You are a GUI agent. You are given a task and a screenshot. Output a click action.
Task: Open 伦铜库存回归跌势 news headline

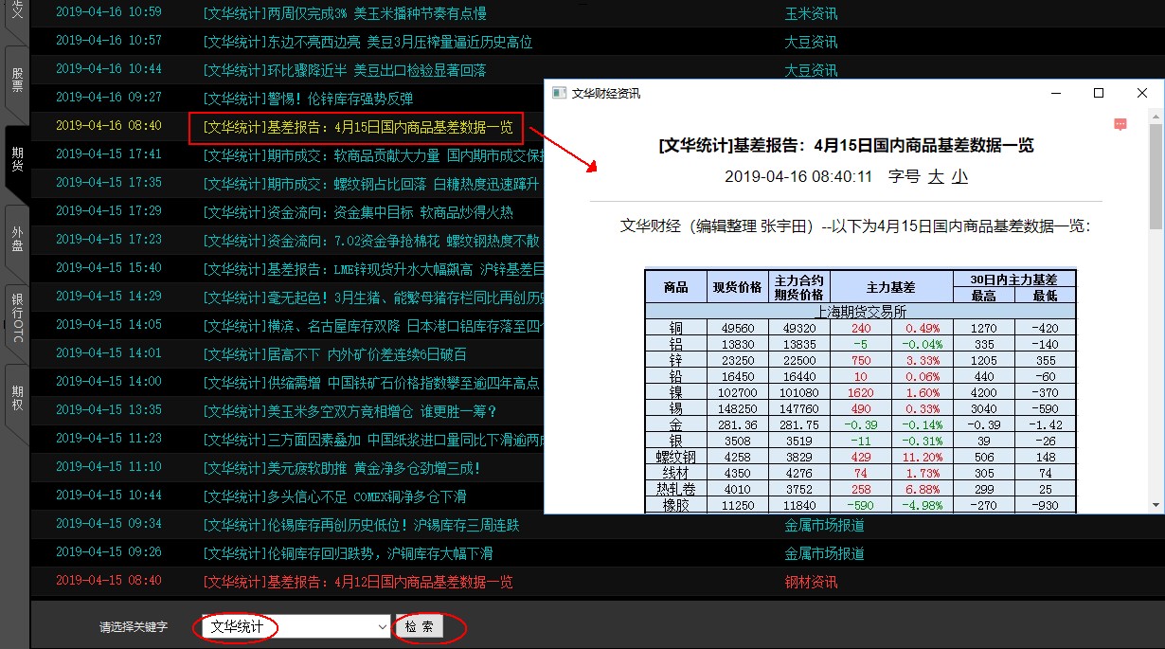point(361,553)
